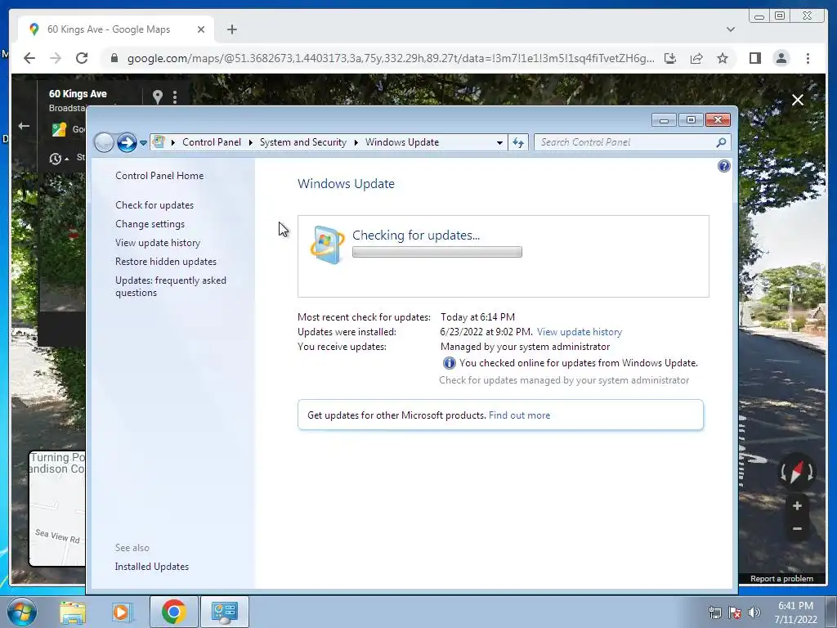837x628 pixels.
Task: Click the address bar refresh button
Action: 517,142
